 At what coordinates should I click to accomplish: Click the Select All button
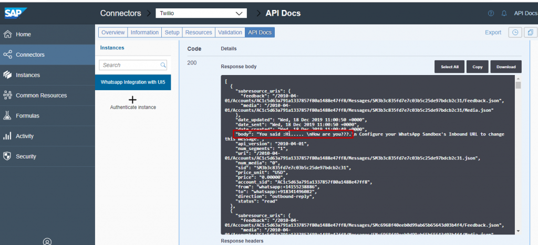[x=450, y=67]
